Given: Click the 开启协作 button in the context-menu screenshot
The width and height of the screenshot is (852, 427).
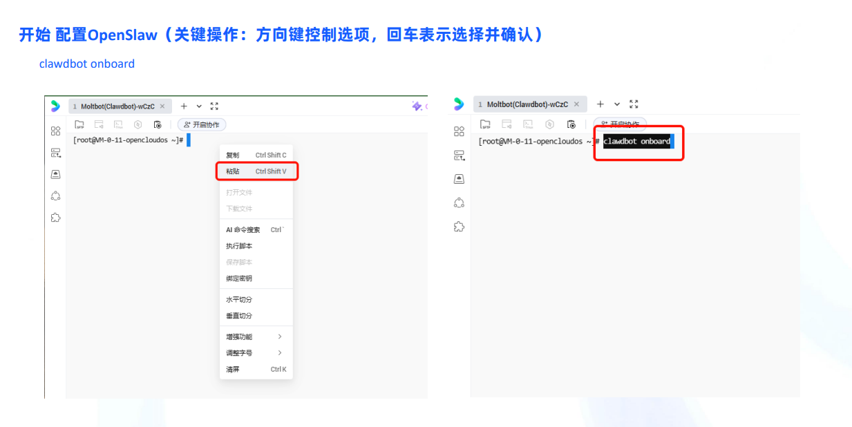Looking at the screenshot, I should tap(202, 124).
